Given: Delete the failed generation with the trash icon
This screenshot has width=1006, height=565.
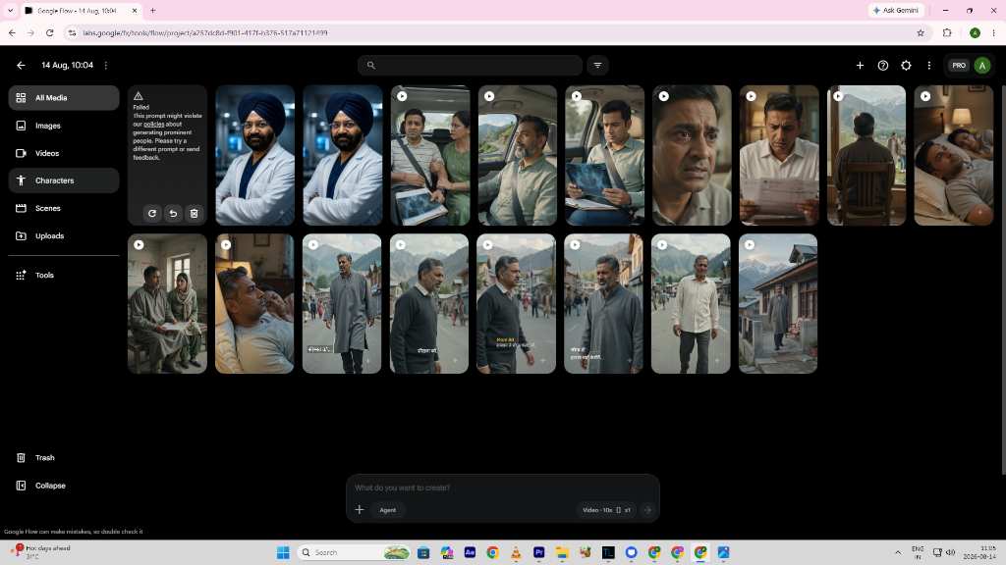Looking at the screenshot, I should click(195, 213).
